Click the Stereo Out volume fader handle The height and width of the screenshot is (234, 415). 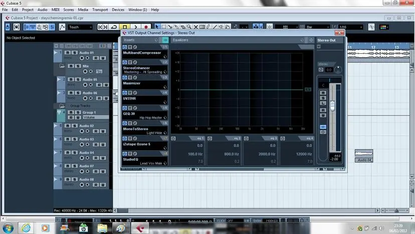click(x=332, y=105)
